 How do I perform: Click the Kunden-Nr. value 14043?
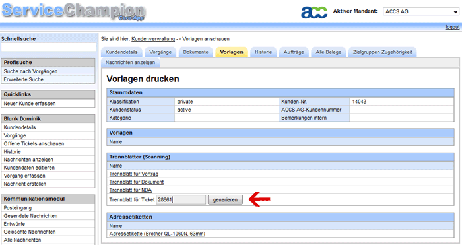pos(359,102)
